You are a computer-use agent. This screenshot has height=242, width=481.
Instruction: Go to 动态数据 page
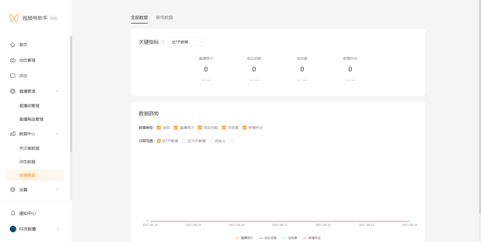coord(27,162)
